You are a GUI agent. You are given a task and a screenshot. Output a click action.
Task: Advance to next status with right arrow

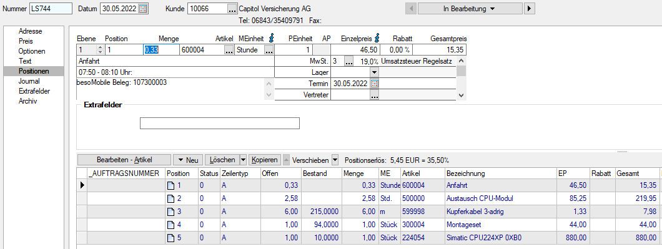[530, 9]
